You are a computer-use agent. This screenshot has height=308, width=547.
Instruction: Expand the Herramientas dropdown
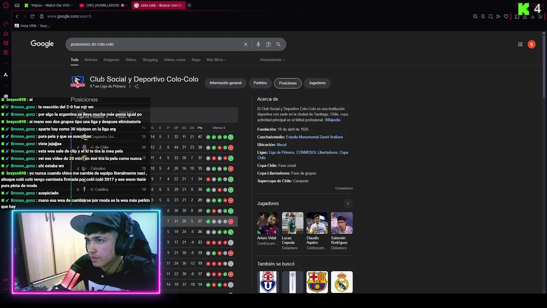[272, 60]
